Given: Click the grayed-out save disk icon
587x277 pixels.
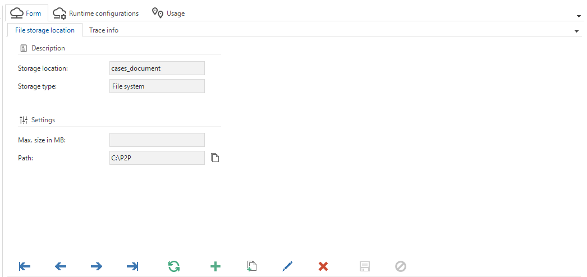Looking at the screenshot, I should click(x=365, y=266).
